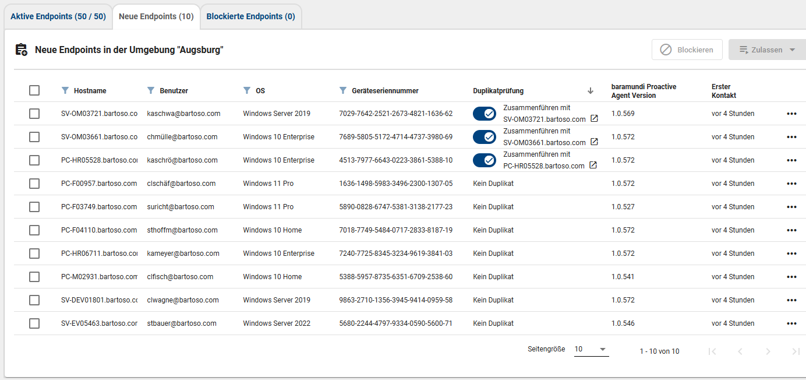Click the Geräteseriennummer filter icon

click(343, 90)
